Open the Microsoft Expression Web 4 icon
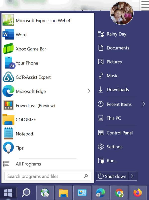The image size is (149, 200). (x=8, y=20)
